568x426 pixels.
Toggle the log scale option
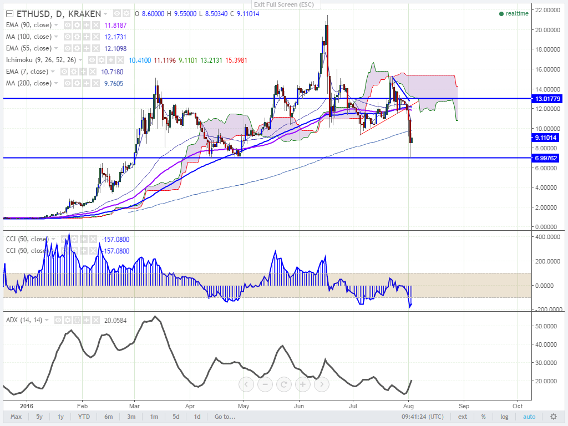tap(504, 417)
